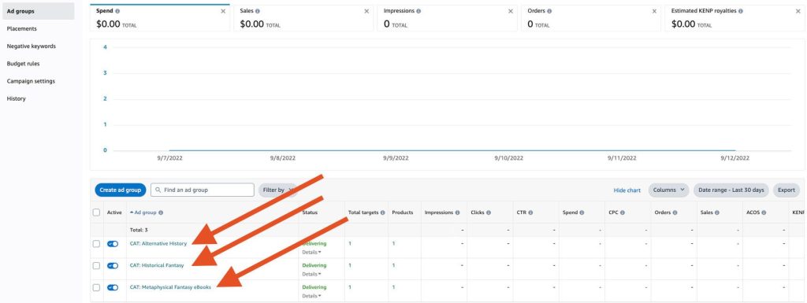Image resolution: width=807 pixels, height=303 pixels.
Task: Click the Products column header
Action: coord(403,212)
